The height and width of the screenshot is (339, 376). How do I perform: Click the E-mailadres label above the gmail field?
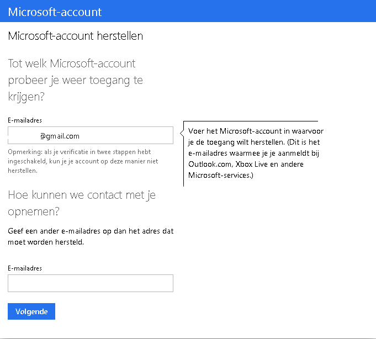25,120
